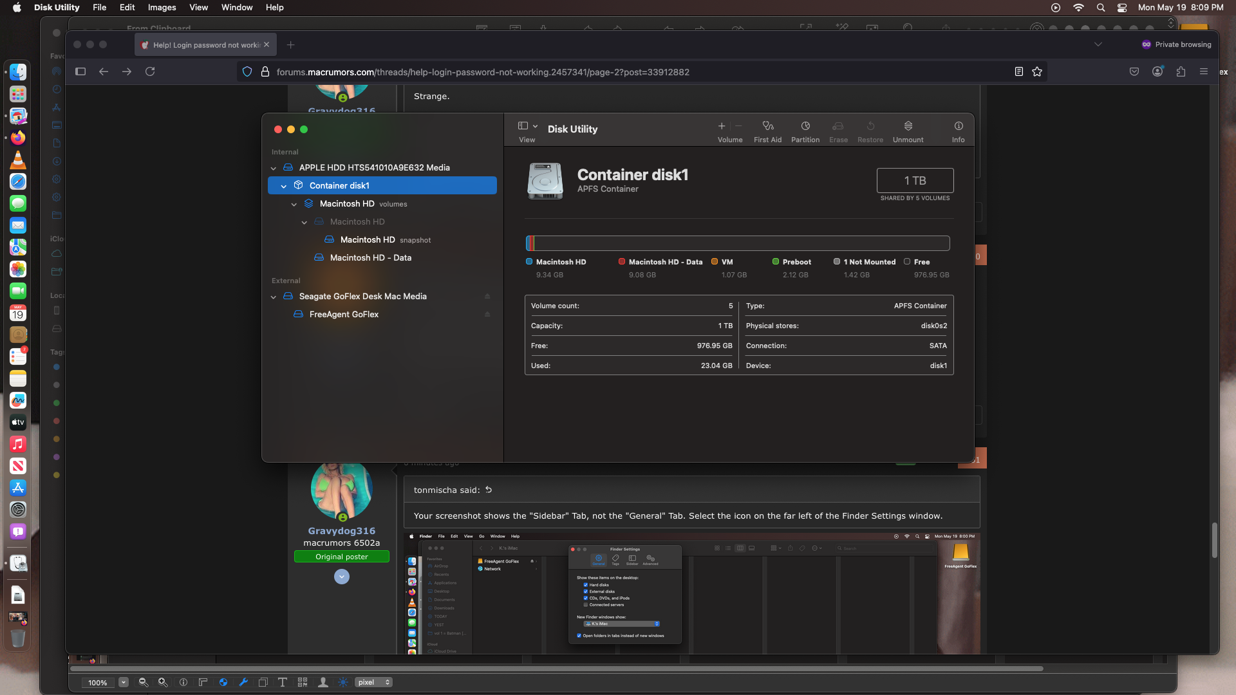Collapse the Container disk1 tree item
The image size is (1236, 695).
tap(284, 186)
